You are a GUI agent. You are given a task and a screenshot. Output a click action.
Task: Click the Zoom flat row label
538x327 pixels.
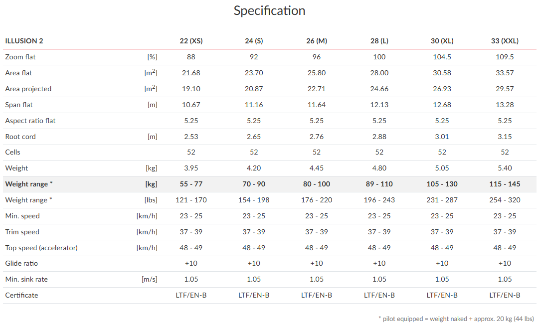[x=20, y=57]
